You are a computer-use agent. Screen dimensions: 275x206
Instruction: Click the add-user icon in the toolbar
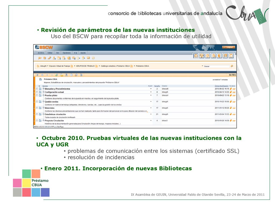pos(54,58)
